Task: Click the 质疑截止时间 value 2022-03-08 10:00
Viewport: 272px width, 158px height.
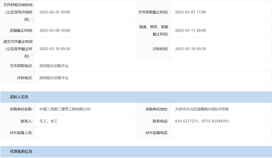Action: pyautogui.click(x=55, y=30)
